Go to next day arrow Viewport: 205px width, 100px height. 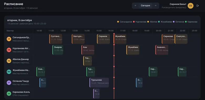(155, 5)
